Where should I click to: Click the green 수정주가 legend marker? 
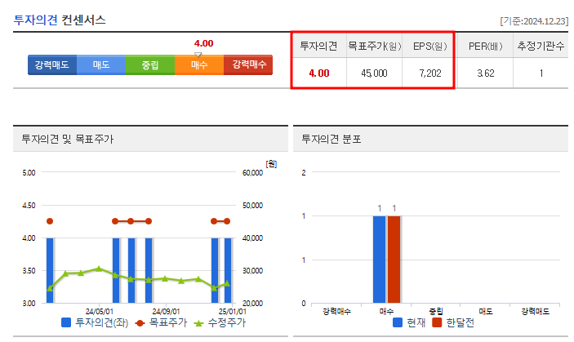pos(198,323)
